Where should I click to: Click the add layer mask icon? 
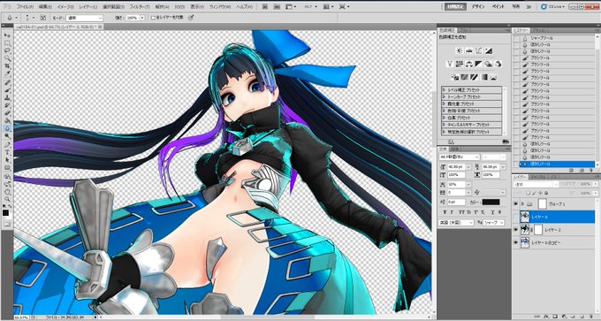[x=555, y=317]
